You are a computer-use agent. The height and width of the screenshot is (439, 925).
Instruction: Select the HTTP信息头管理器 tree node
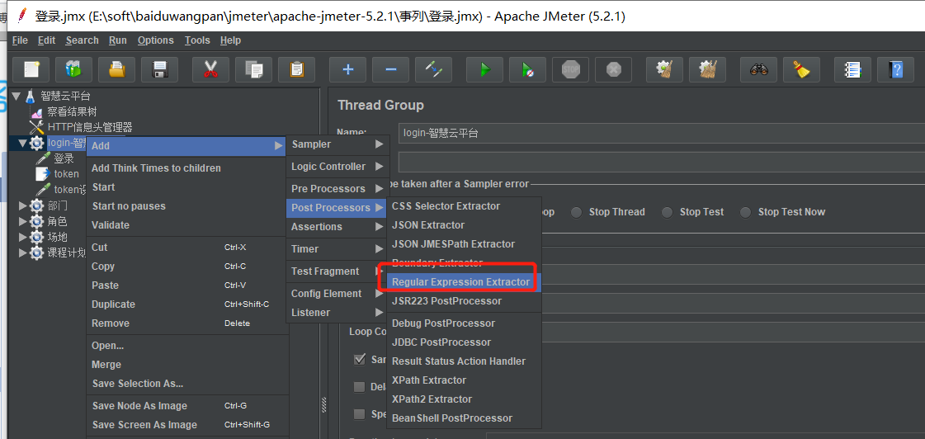(90, 127)
